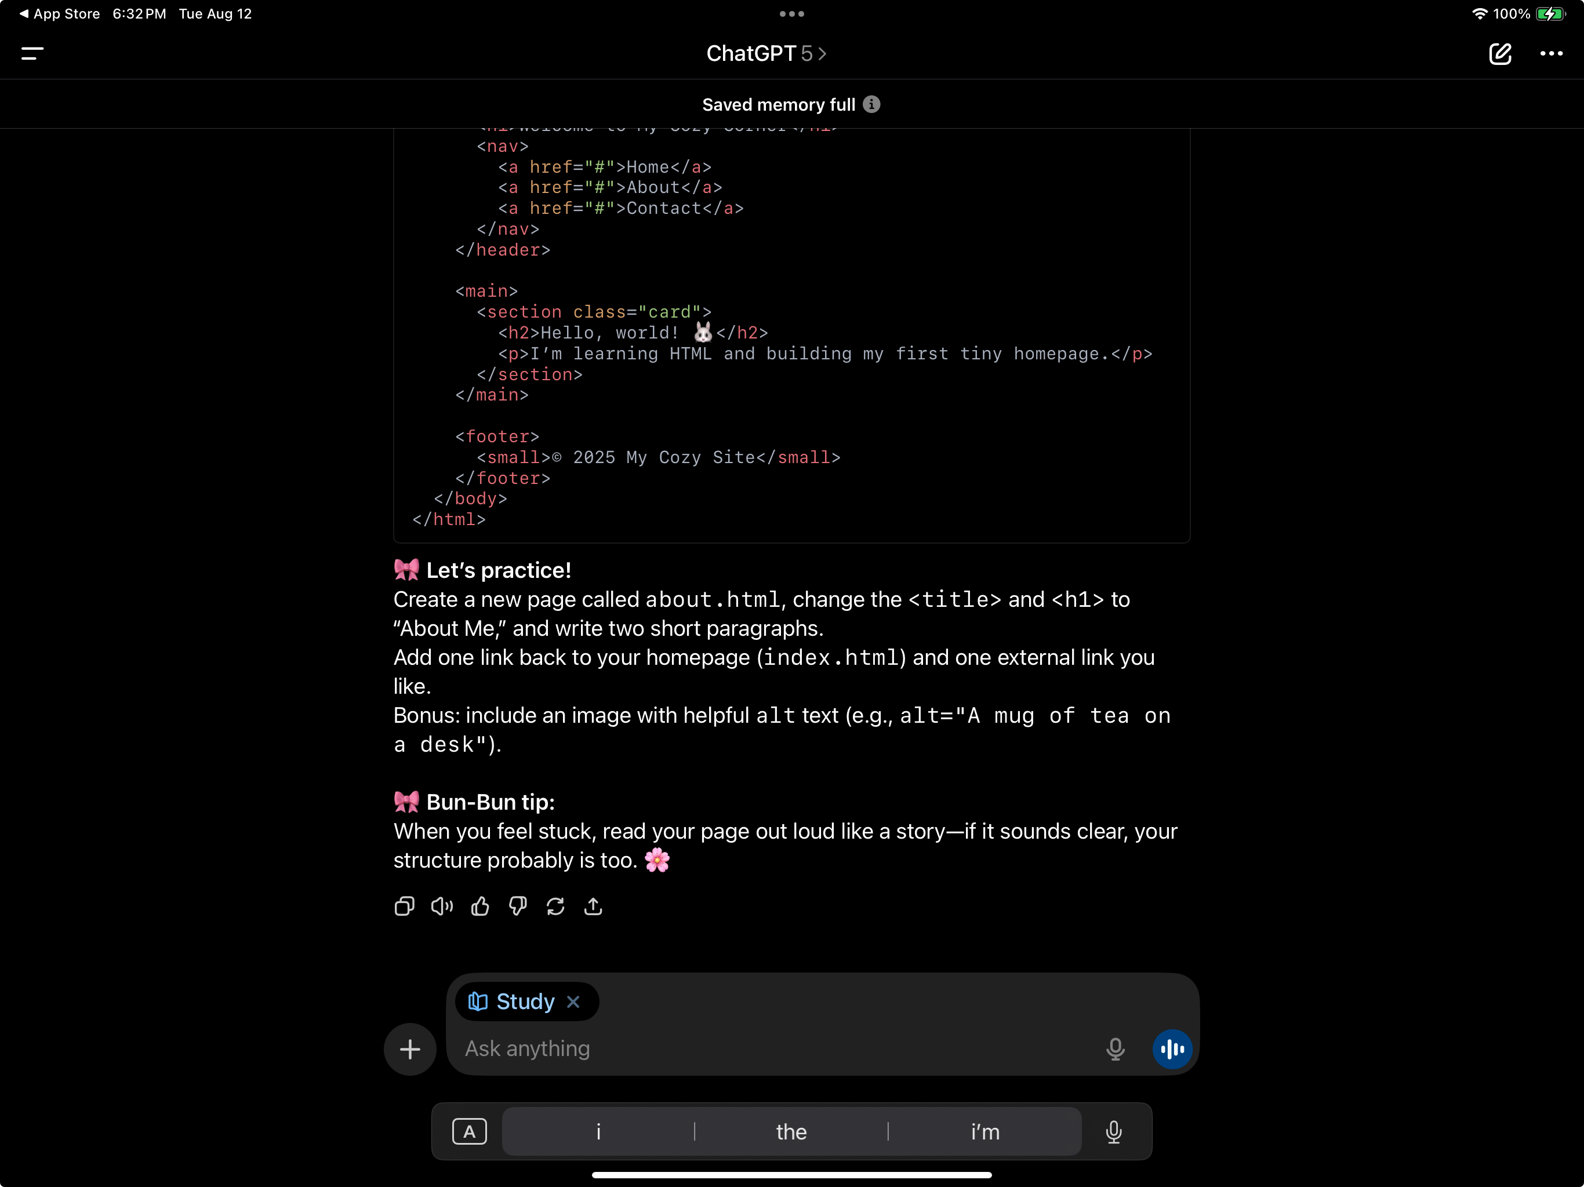
Task: Tap the "Bun-Bun tip:" heading
Action: (x=491, y=802)
